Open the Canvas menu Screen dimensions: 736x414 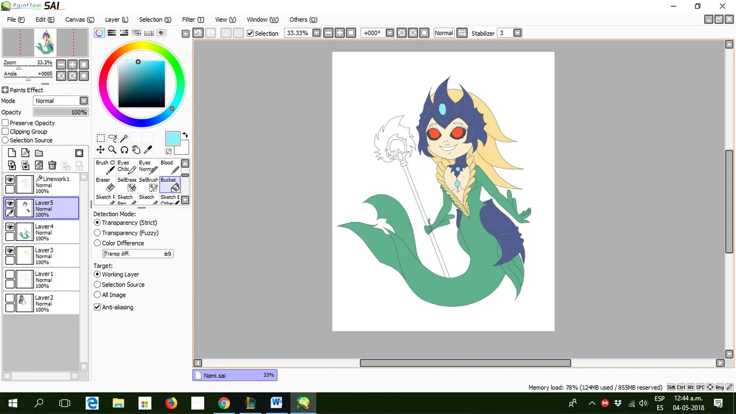[79, 20]
